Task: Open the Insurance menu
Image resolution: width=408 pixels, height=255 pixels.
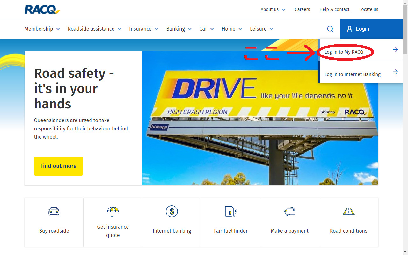Action: click(x=144, y=29)
